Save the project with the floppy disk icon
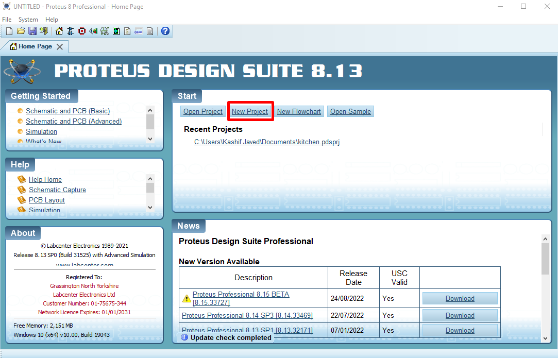The width and height of the screenshot is (558, 358). click(x=32, y=31)
